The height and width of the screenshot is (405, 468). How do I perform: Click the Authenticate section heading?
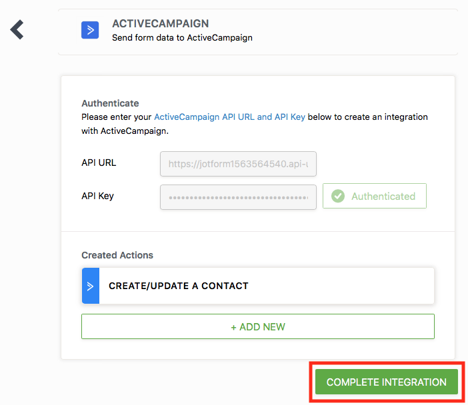pyautogui.click(x=110, y=103)
